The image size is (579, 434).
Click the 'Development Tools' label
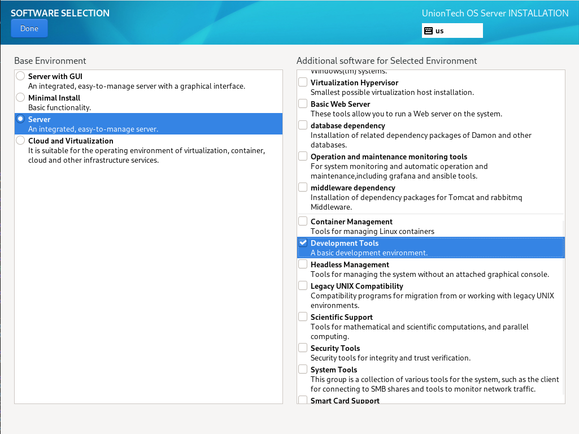[x=345, y=243]
